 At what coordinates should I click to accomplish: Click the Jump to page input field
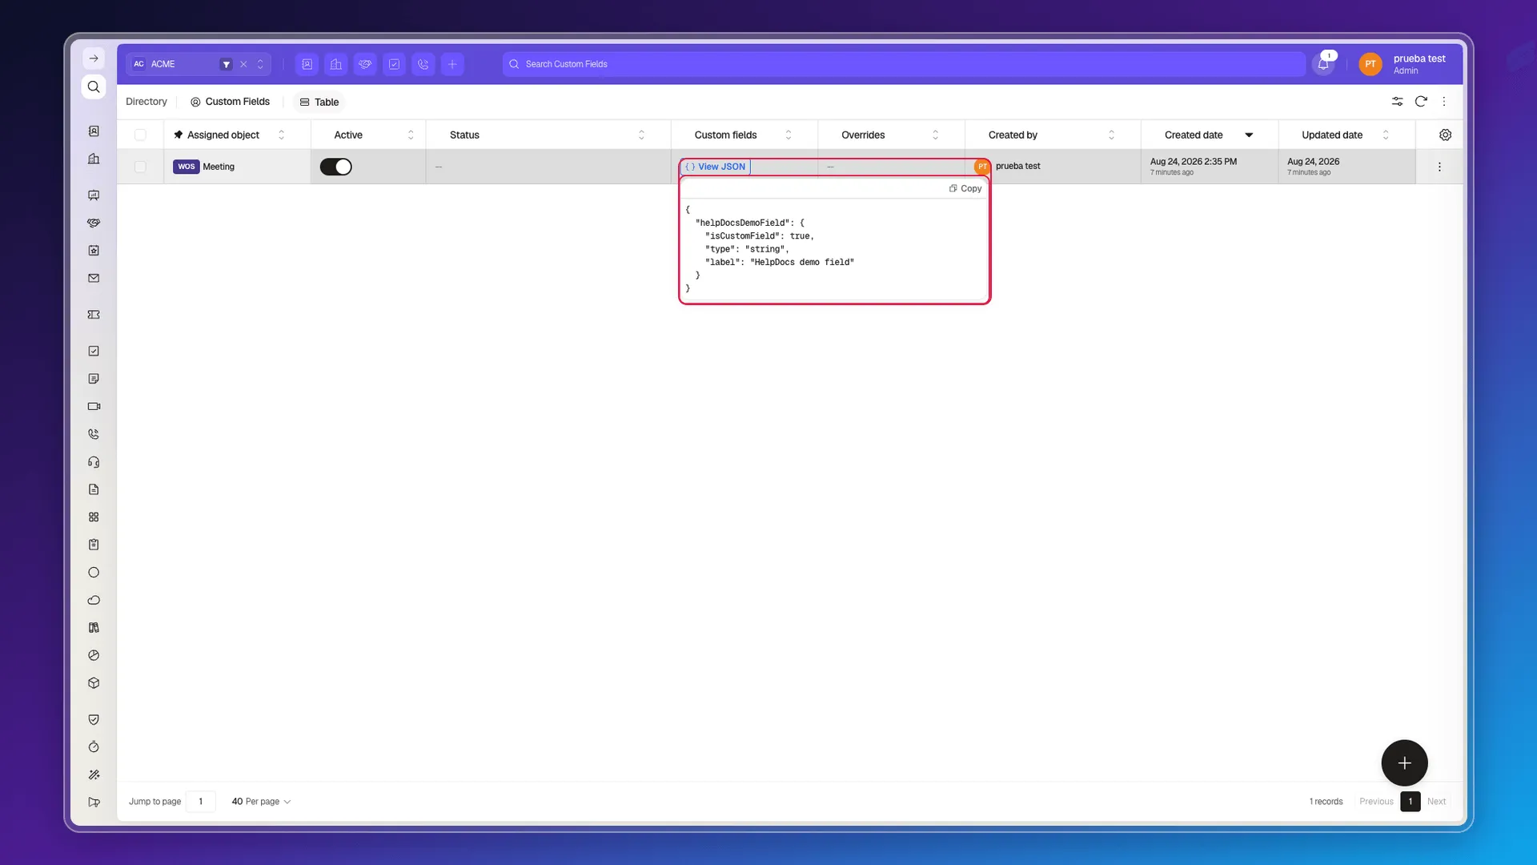pyautogui.click(x=201, y=802)
